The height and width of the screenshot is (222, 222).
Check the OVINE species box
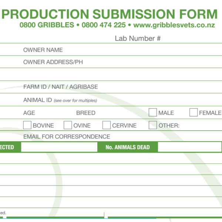coord(68,125)
